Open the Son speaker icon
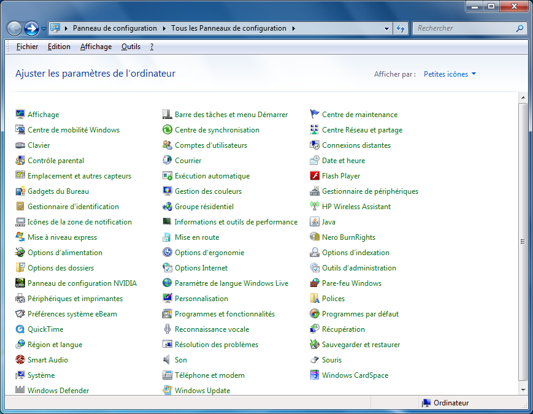Image resolution: width=533 pixels, height=414 pixels. pyautogui.click(x=167, y=359)
